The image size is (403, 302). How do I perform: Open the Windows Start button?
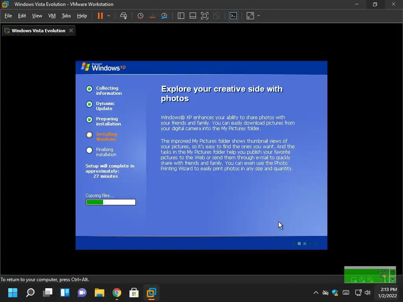click(13, 293)
